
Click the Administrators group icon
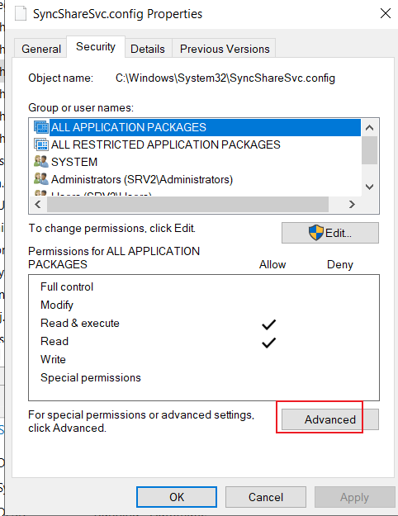[x=41, y=178]
